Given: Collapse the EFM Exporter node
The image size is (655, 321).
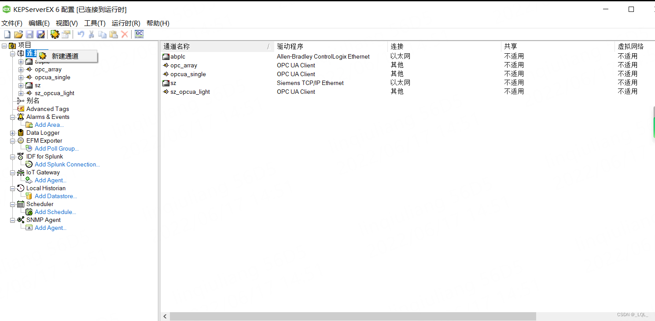Looking at the screenshot, I should tap(12, 140).
